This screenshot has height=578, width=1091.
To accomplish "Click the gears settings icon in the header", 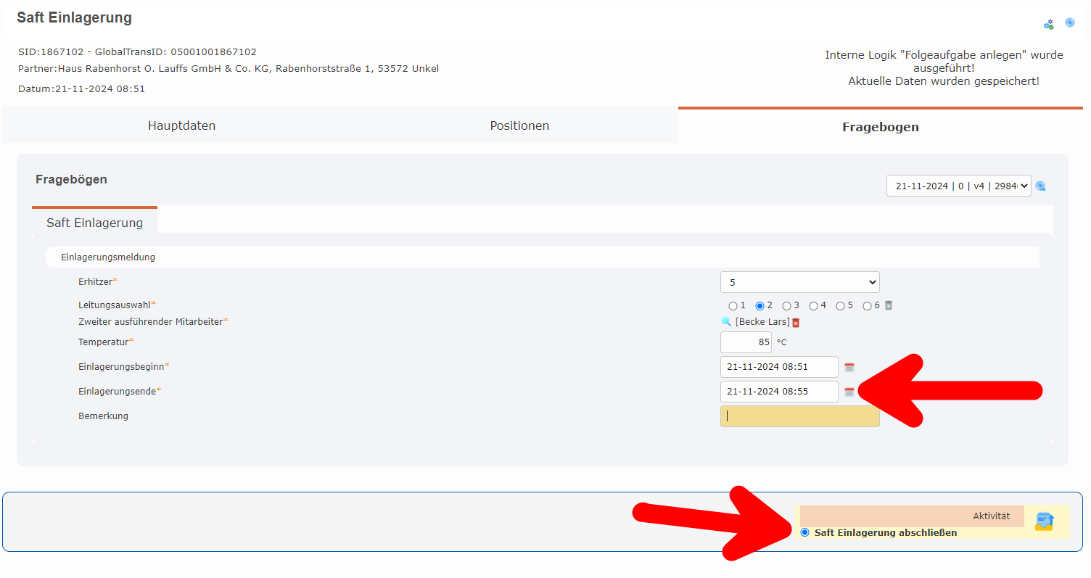I will pos(1048,24).
